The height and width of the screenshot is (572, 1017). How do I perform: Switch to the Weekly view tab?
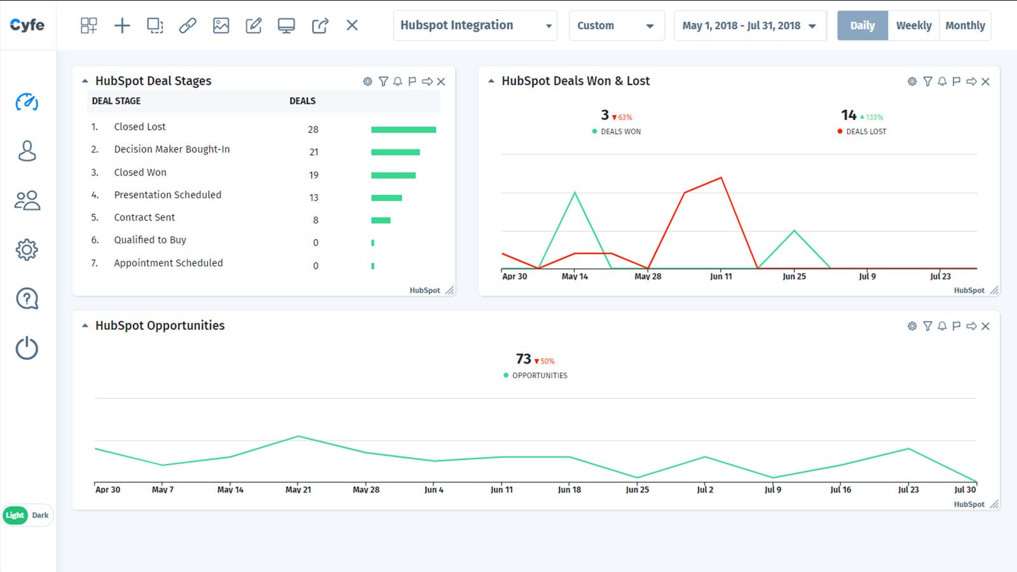point(913,25)
